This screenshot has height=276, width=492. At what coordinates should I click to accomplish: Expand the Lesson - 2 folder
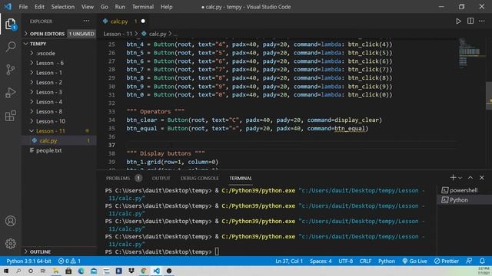pos(32,82)
